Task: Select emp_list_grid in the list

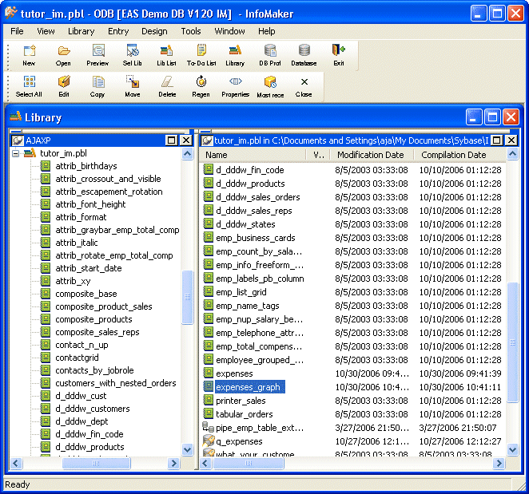Action: 241,292
